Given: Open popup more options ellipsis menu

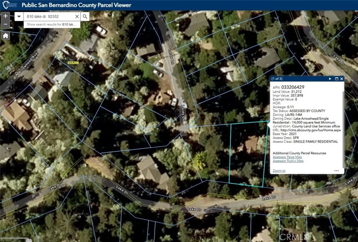Looking at the screenshot, I should point(336,171).
